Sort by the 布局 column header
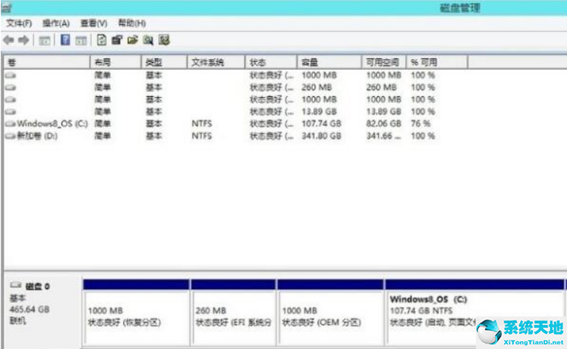The height and width of the screenshot is (349, 567). coord(115,62)
